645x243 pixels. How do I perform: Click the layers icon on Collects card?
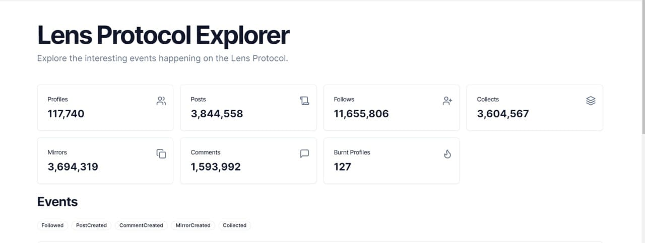pyautogui.click(x=591, y=101)
